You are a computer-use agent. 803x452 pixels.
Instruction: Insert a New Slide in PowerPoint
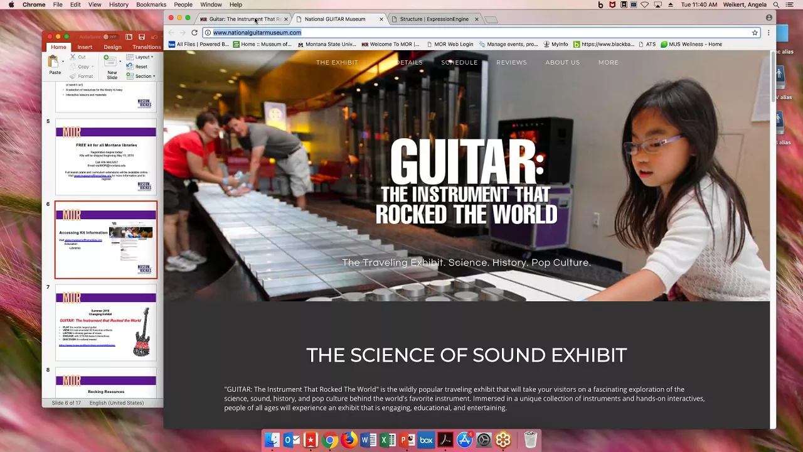point(111,67)
